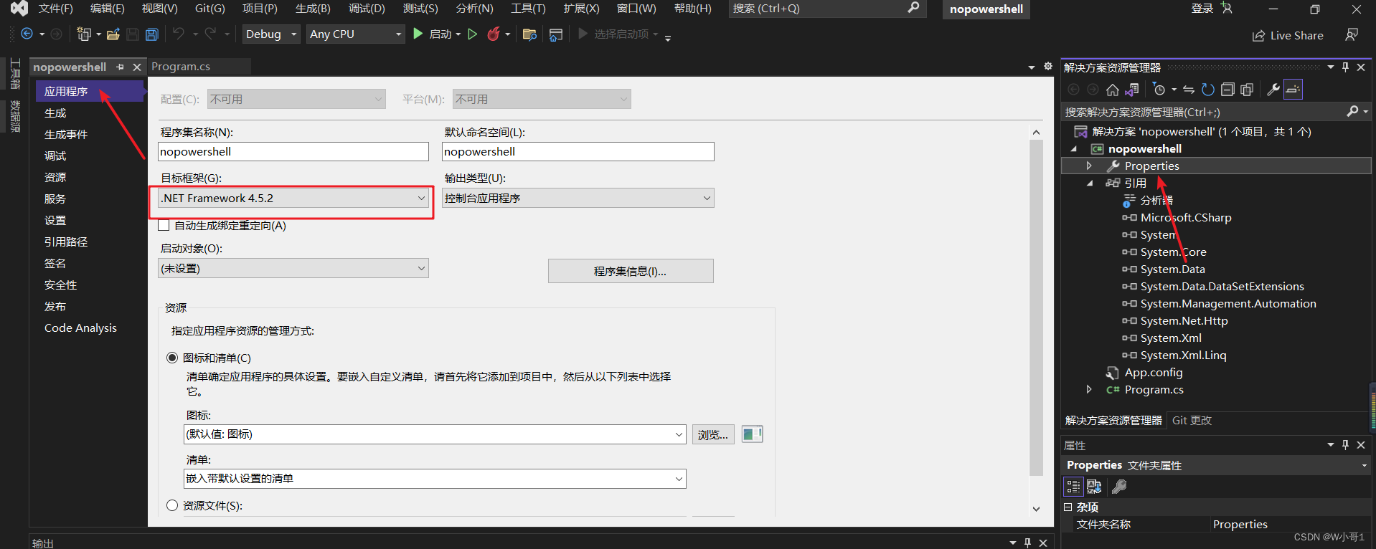The image size is (1376, 549).
Task: Click the wrench properties icon in Solution Explorer
Action: coord(1273,90)
